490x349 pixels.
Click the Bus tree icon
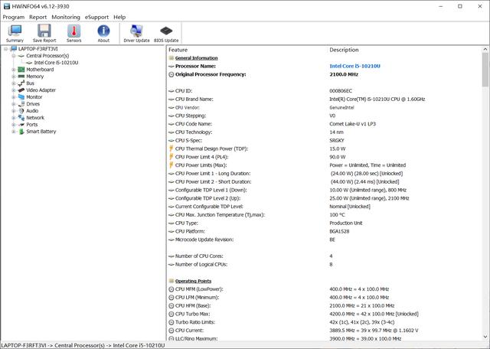21,83
